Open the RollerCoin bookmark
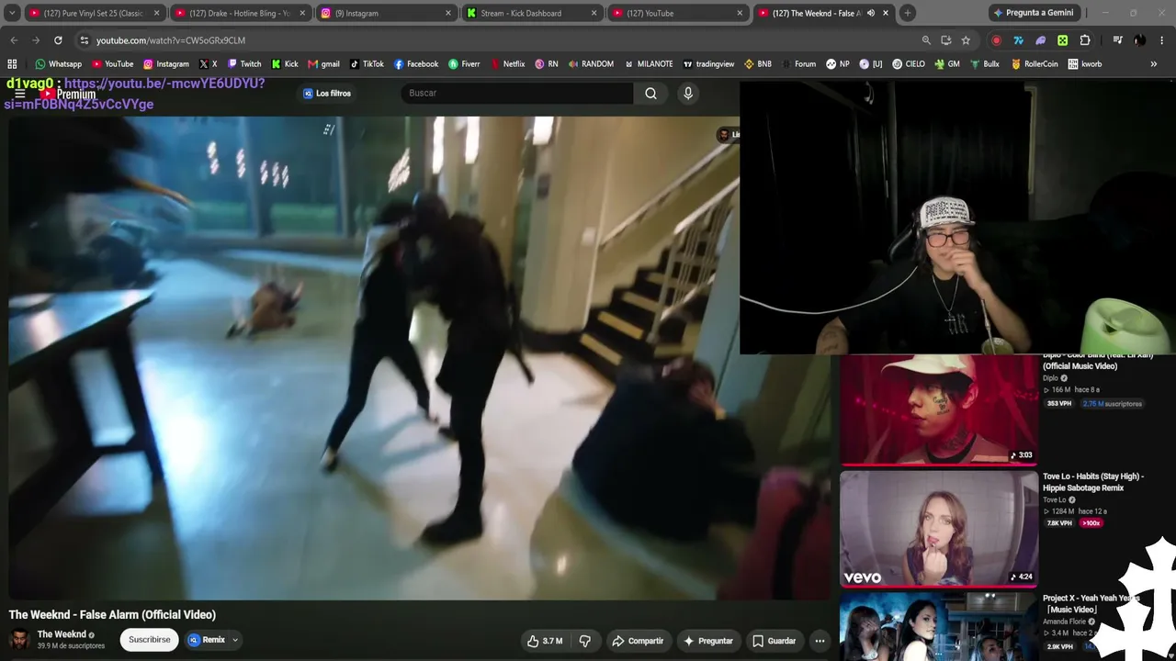The height and width of the screenshot is (661, 1176). tap(1035, 64)
